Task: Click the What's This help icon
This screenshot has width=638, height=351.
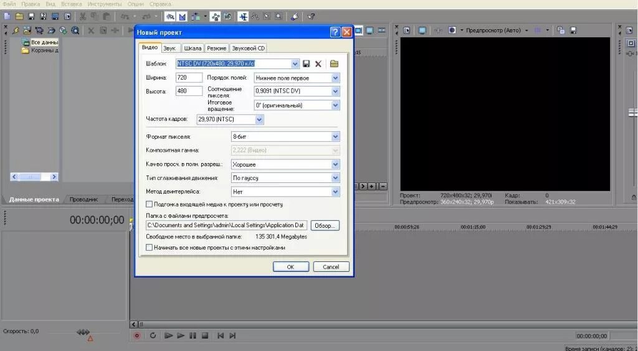Action: pos(312,17)
